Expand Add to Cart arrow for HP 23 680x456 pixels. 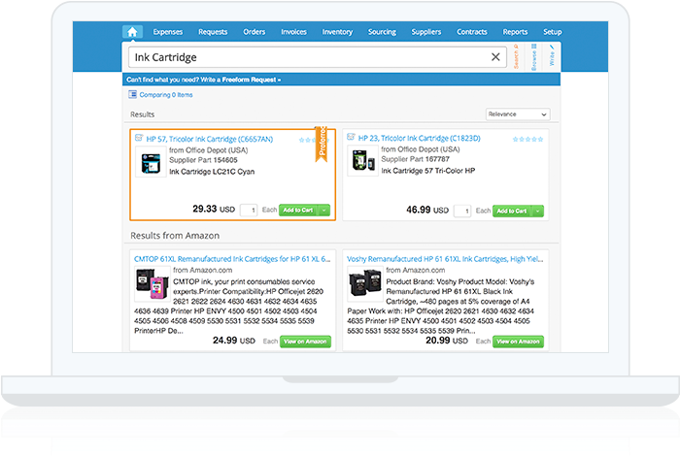pos(538,211)
